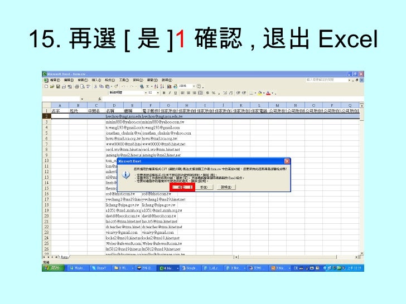Viewport: 406px width, 304px height.
Task: Open Print Preview from the toolbar
Action: [83, 86]
